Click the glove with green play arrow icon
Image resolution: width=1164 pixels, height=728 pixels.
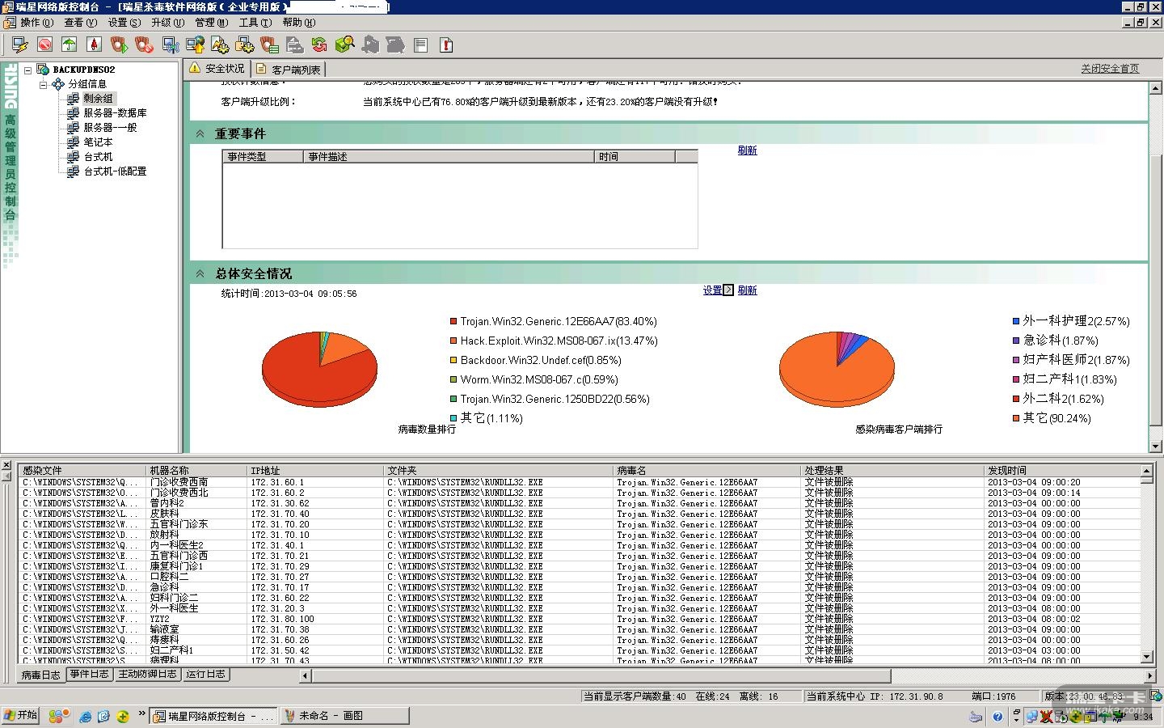(x=120, y=44)
